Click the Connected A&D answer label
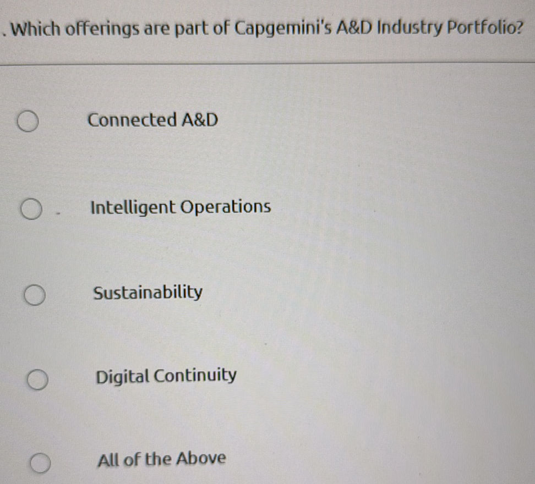 154,120
